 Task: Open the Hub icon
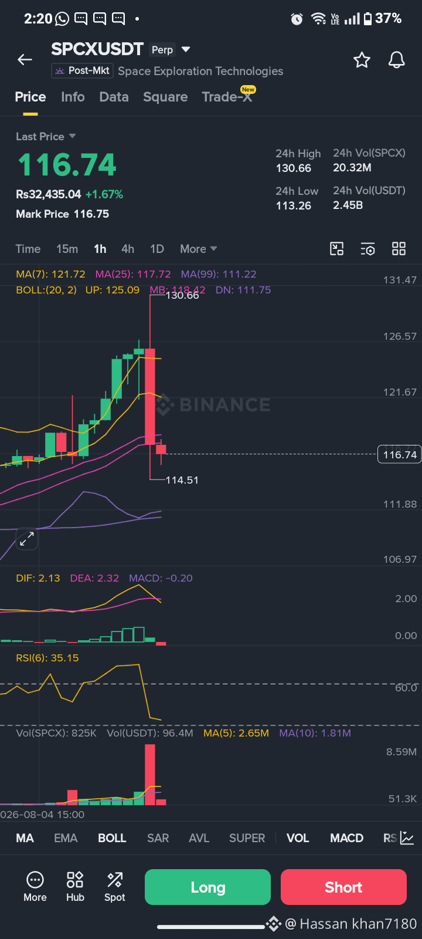pyautogui.click(x=75, y=887)
